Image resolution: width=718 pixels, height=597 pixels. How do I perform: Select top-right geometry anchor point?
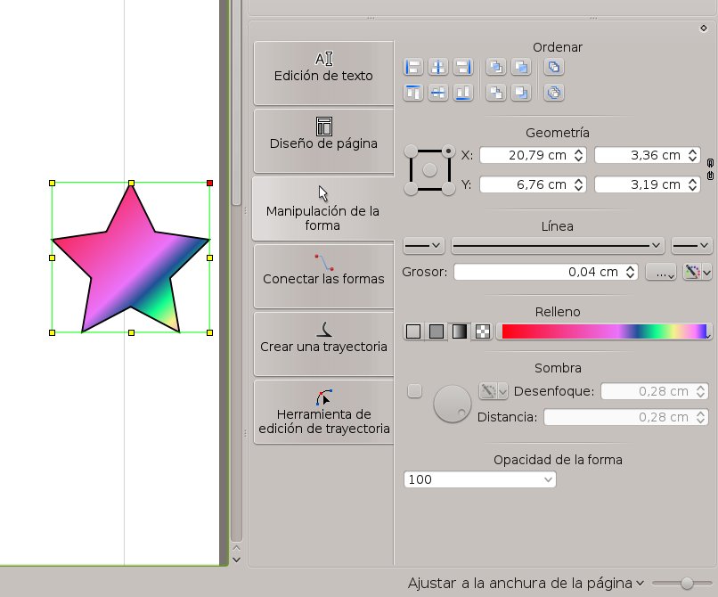click(x=449, y=151)
